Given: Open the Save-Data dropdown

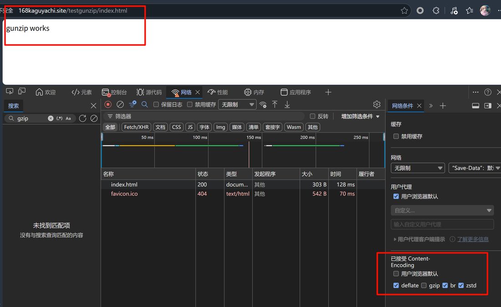Looking at the screenshot, I should [x=475, y=168].
